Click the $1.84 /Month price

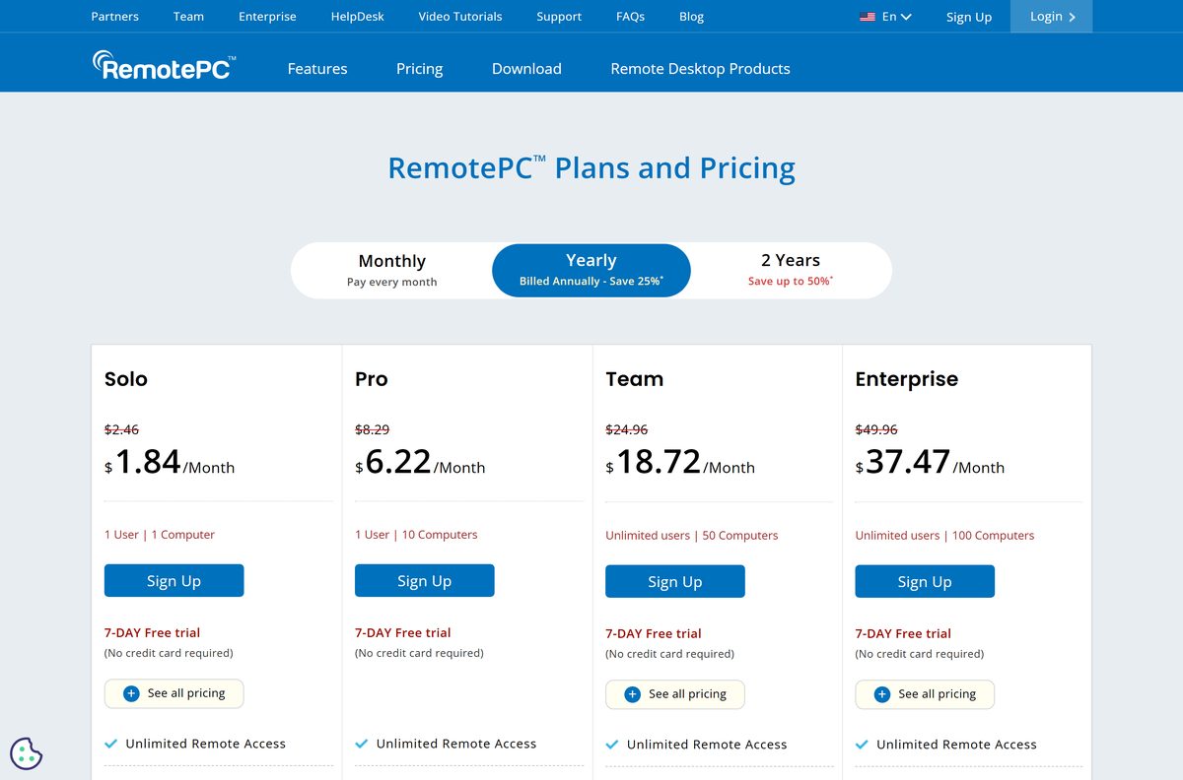click(170, 462)
